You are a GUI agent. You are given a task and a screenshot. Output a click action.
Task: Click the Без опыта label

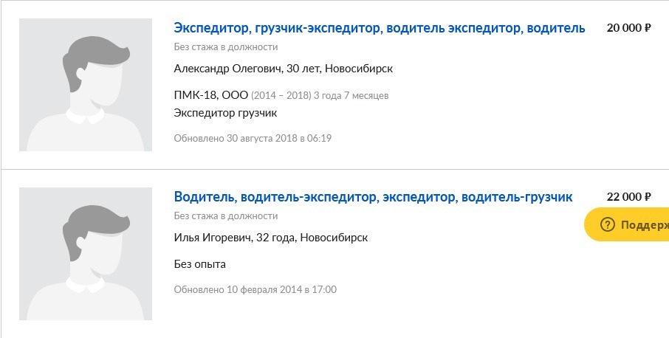[199, 264]
